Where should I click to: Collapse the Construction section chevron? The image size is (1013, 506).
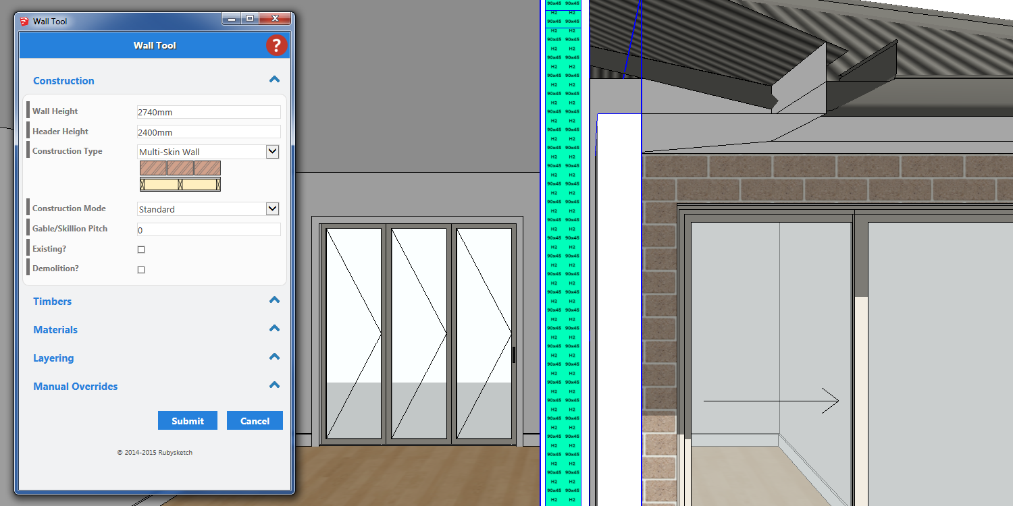(274, 80)
